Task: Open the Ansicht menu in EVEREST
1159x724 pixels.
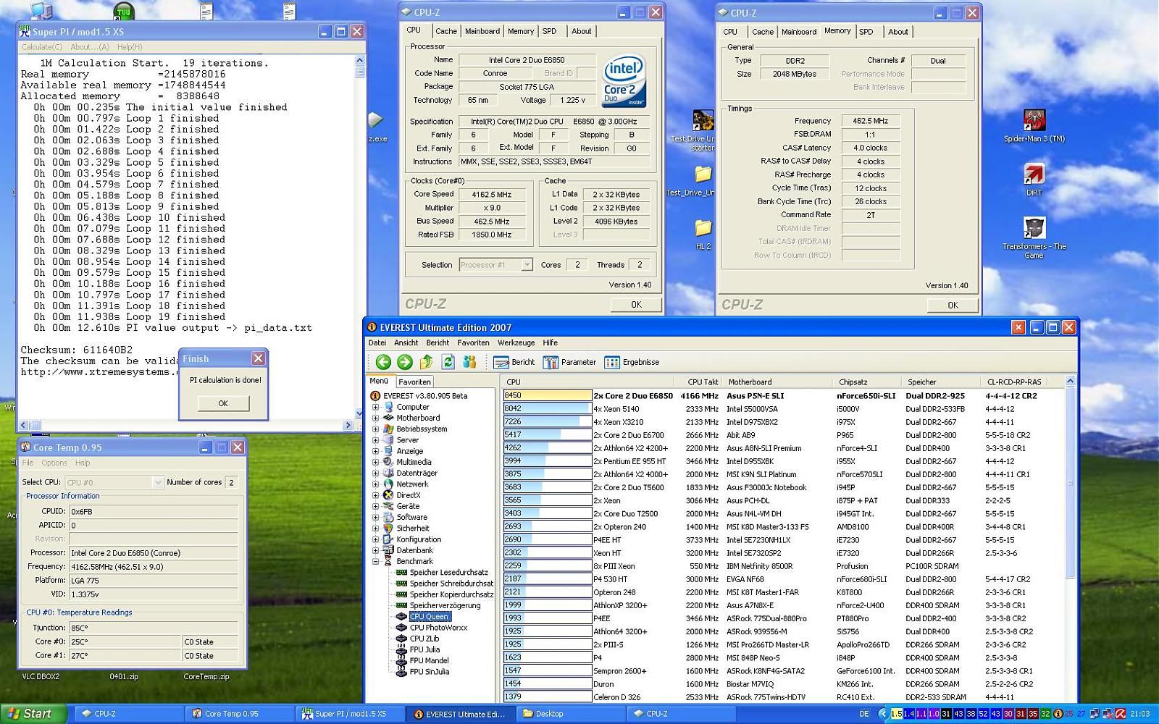Action: coord(406,342)
